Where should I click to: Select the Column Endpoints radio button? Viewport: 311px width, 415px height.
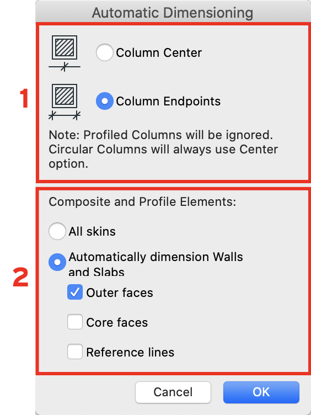pos(105,101)
